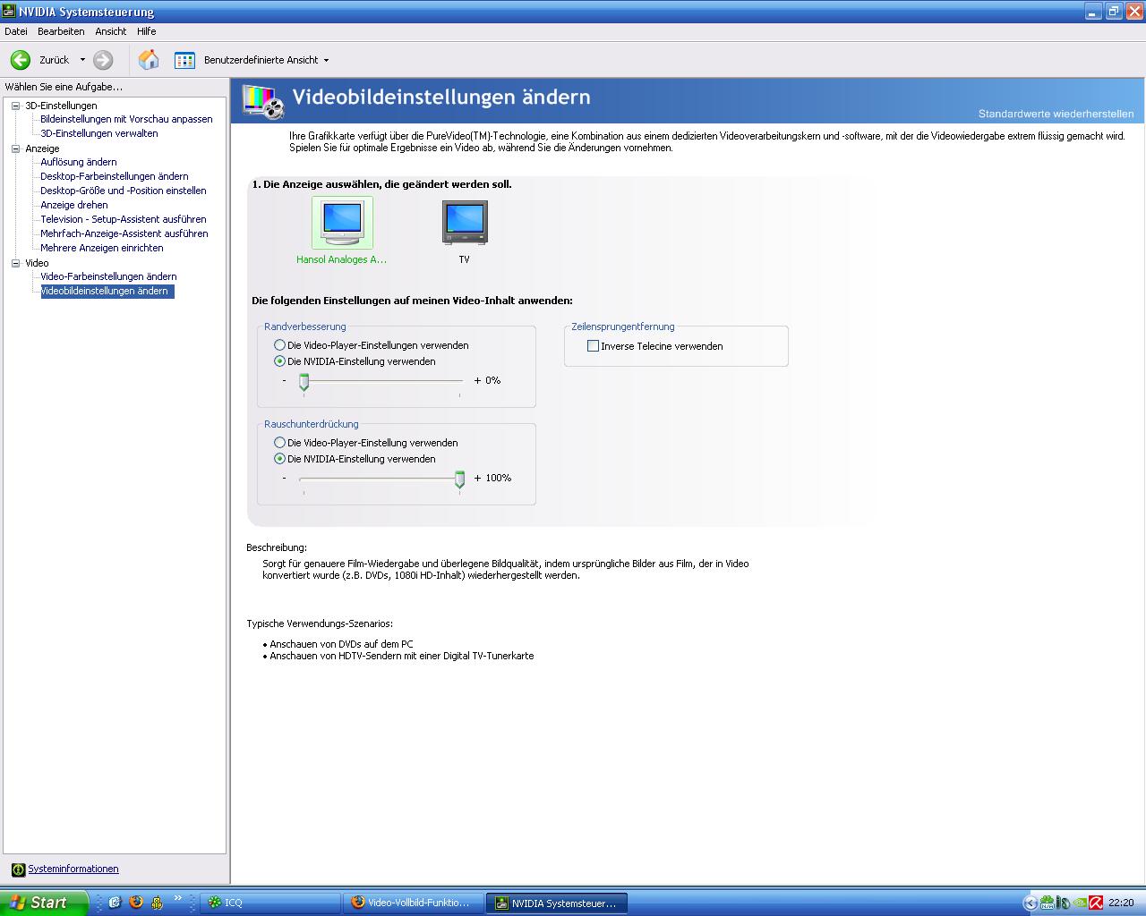The image size is (1146, 916).
Task: Open Desktop-Farbeinstellungen ändern
Action: pos(115,176)
